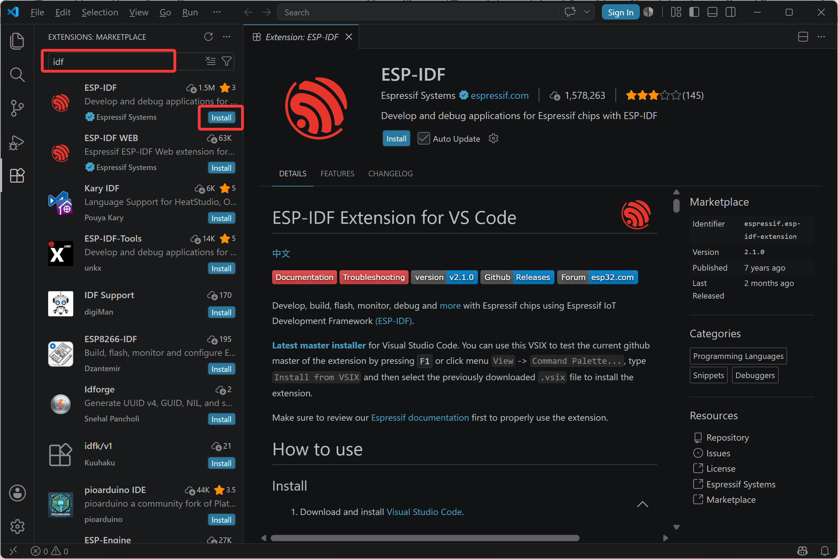Go back in navigation history

point(248,13)
